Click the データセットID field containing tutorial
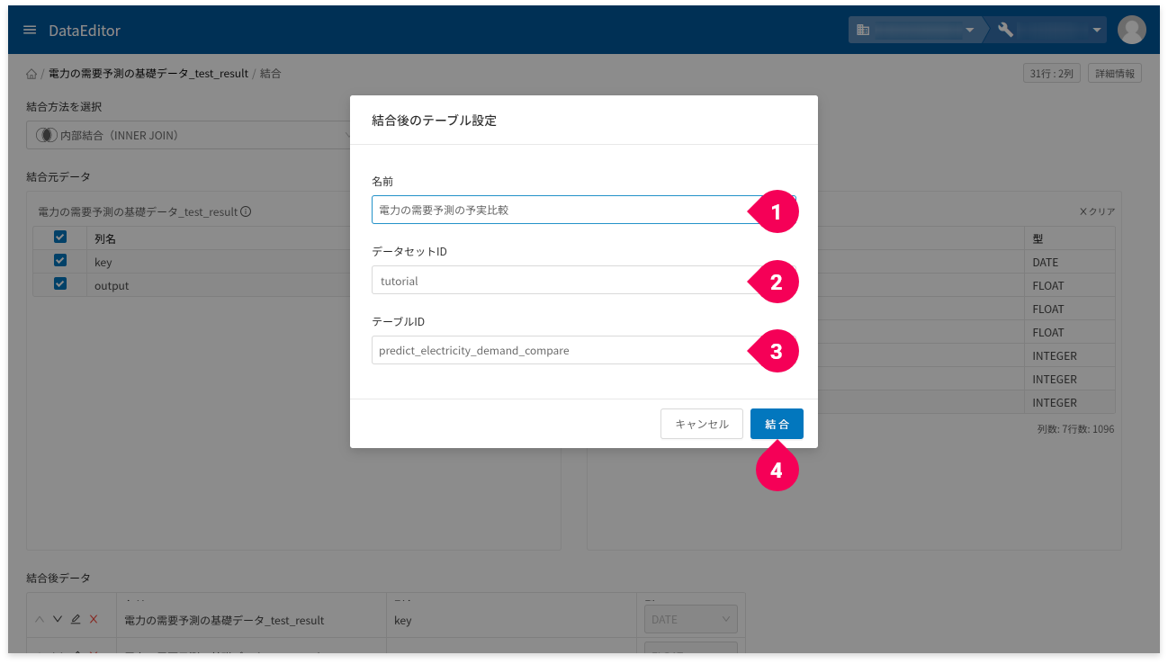The height and width of the screenshot is (664, 1168). click(x=583, y=280)
